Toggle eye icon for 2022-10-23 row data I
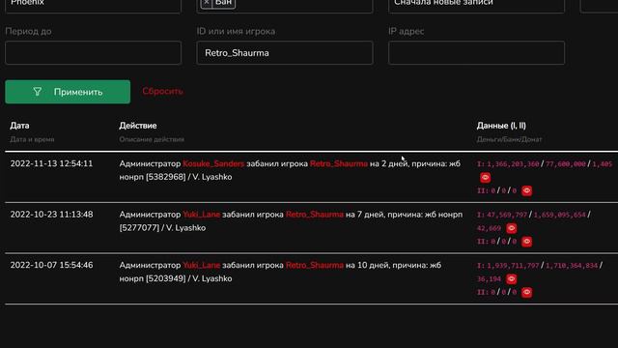 point(511,228)
